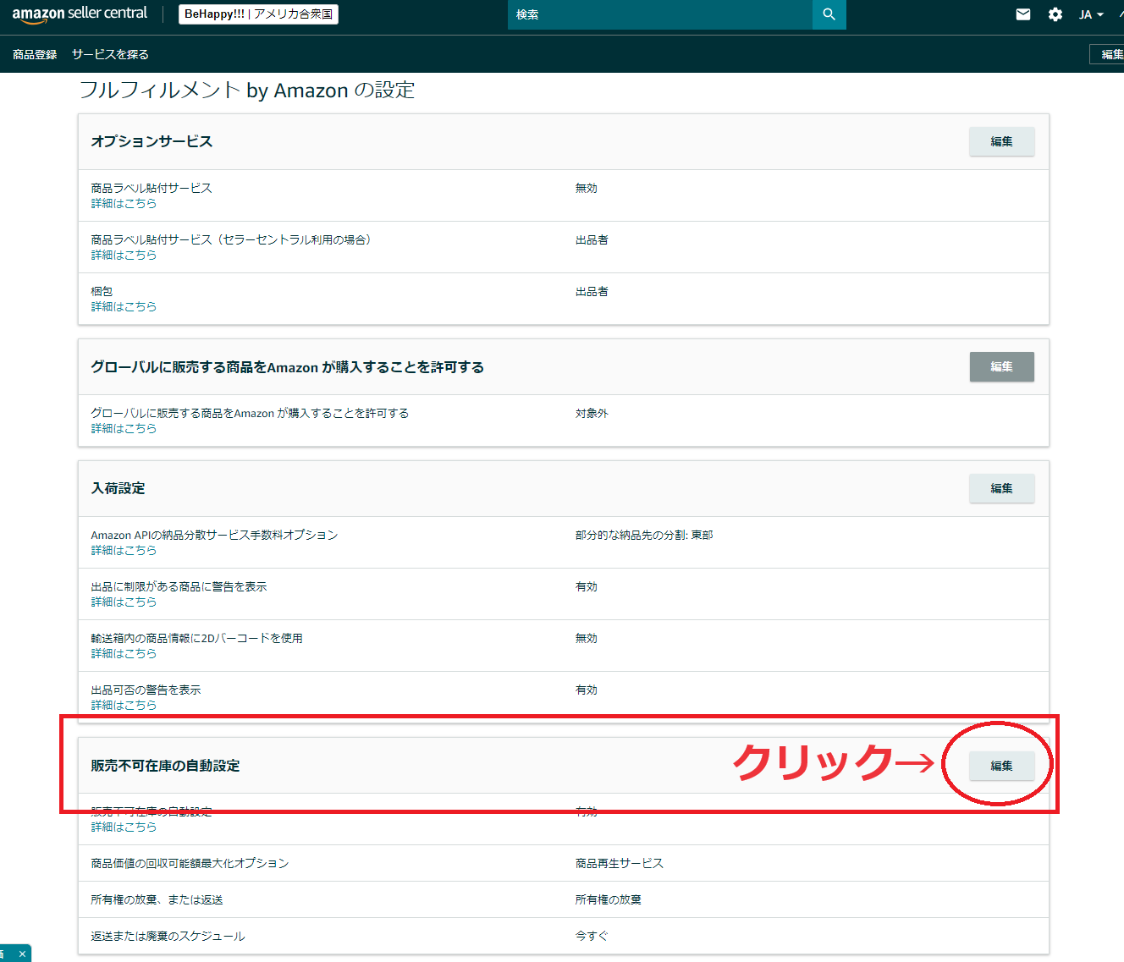Screen dimensions: 1124x962
Task: Click the 今すぐ schedule value
Action: point(592,936)
